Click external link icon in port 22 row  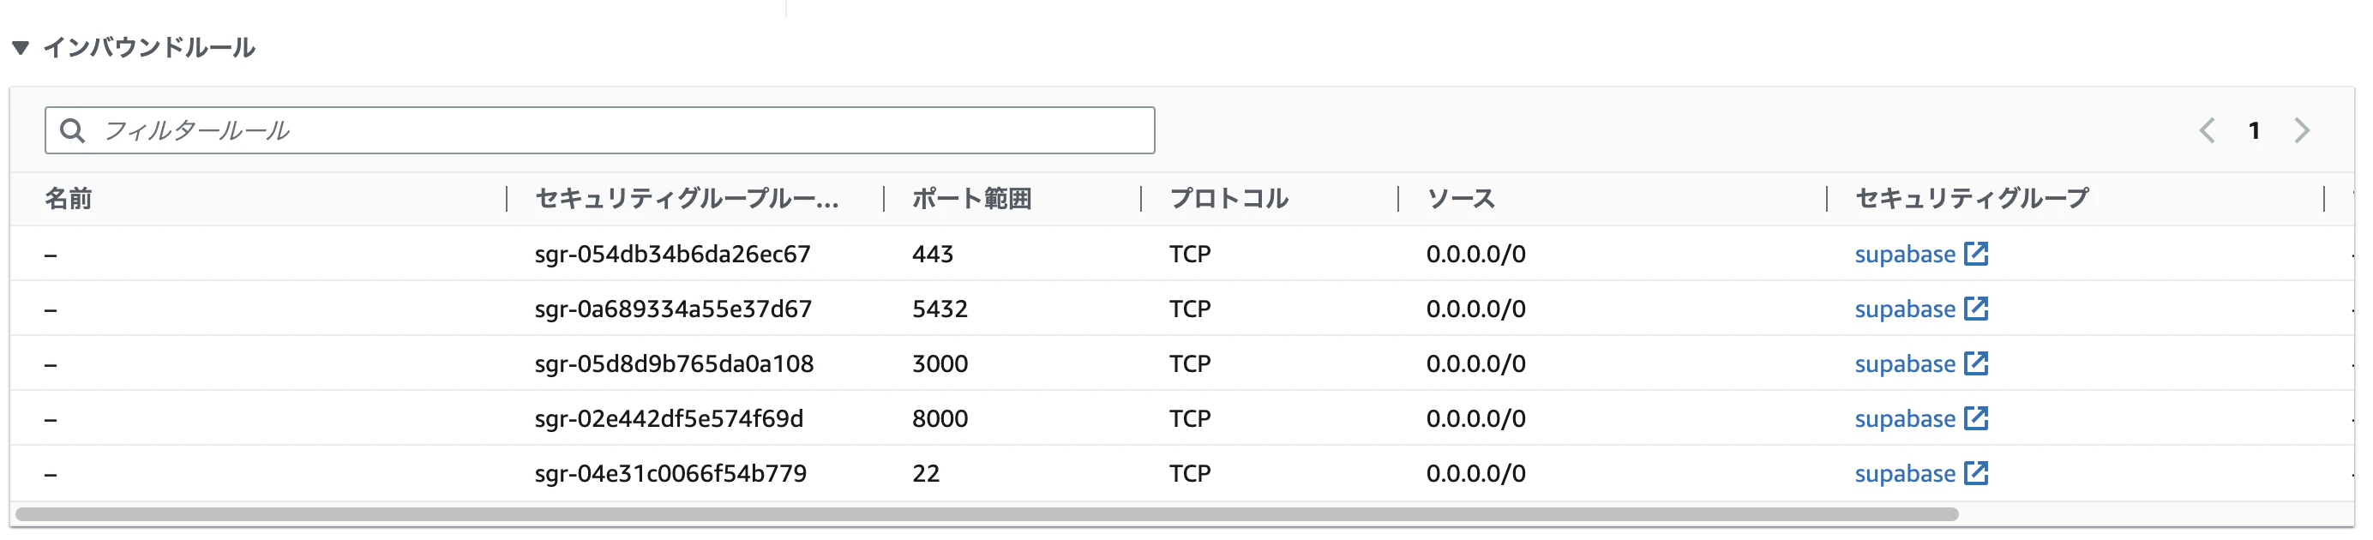pos(1976,473)
